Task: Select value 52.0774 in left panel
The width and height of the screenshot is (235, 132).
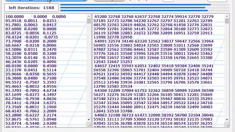Action: click(13, 124)
